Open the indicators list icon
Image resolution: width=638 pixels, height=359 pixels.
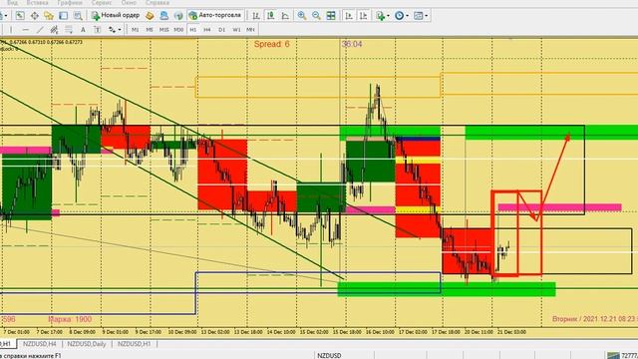tap(381, 16)
